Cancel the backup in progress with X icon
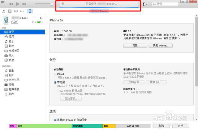 (63, 3)
